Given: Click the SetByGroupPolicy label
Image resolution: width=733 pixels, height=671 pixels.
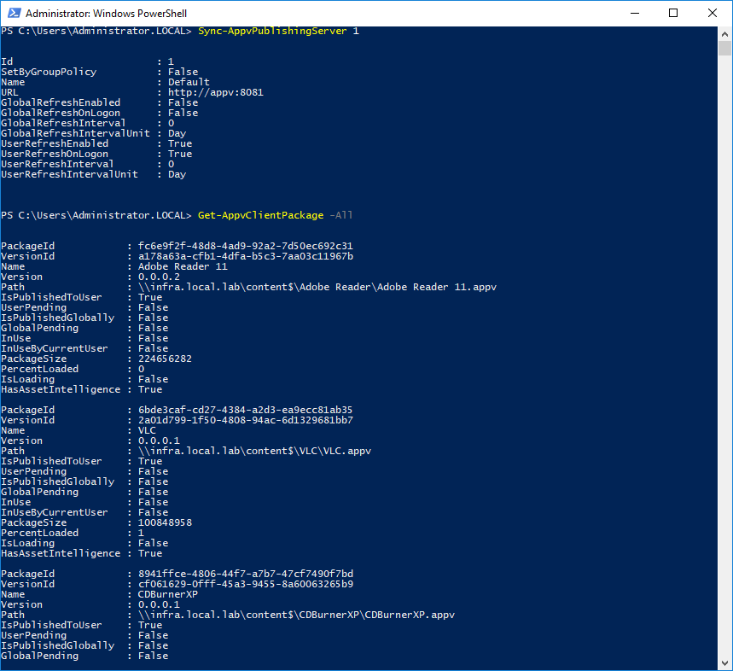Looking at the screenshot, I should tap(49, 72).
